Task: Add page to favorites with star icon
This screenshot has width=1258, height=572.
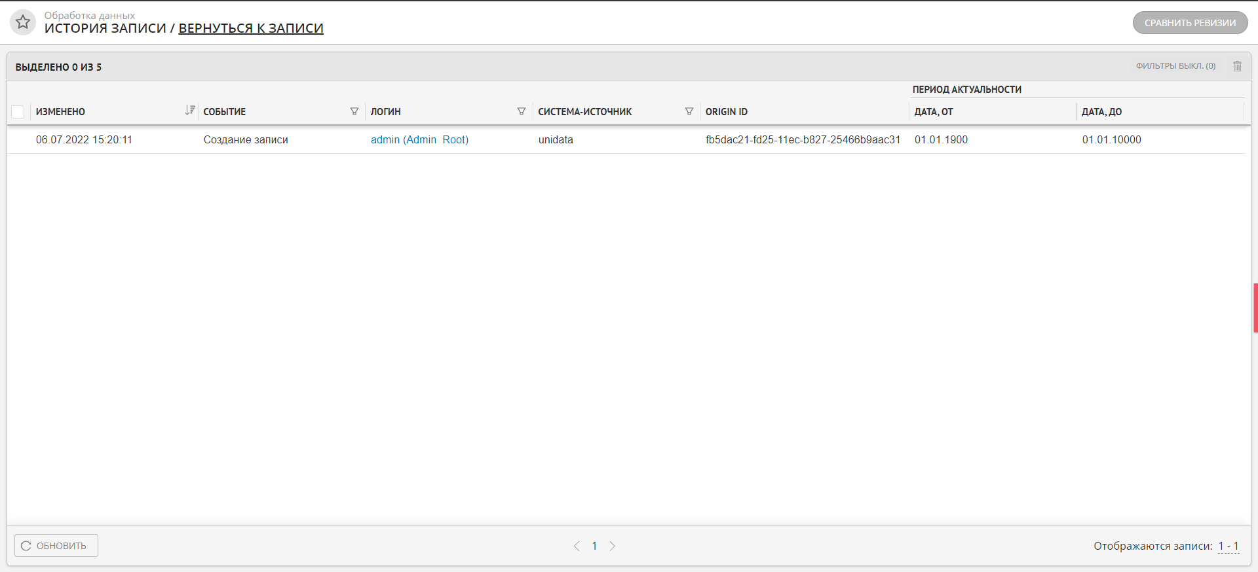Action: coord(23,22)
